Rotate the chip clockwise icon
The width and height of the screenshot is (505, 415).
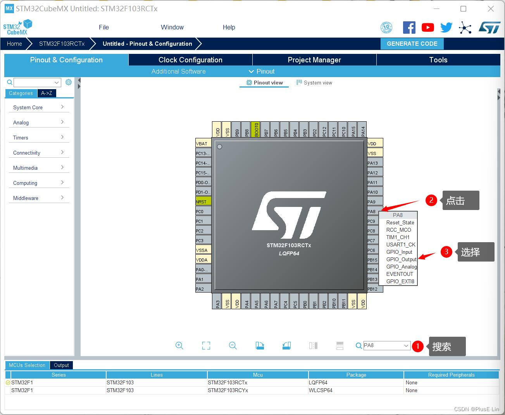click(x=260, y=346)
